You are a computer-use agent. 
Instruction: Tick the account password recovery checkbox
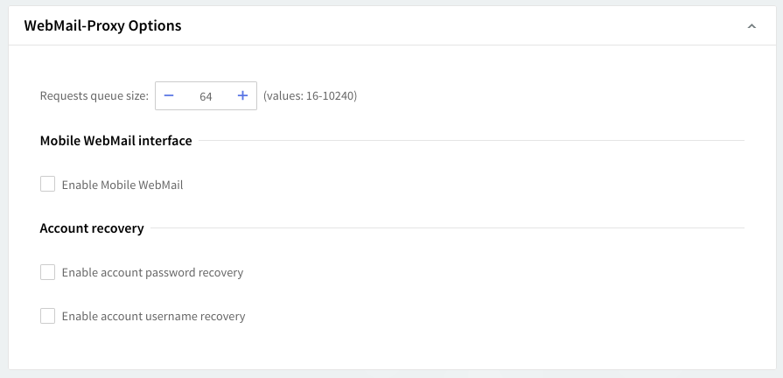click(47, 272)
